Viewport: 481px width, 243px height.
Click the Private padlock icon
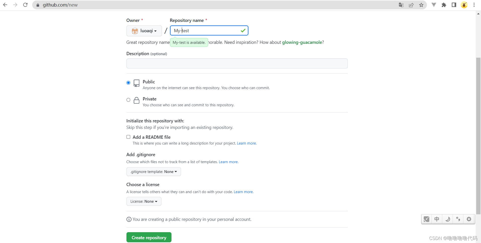pyautogui.click(x=137, y=100)
